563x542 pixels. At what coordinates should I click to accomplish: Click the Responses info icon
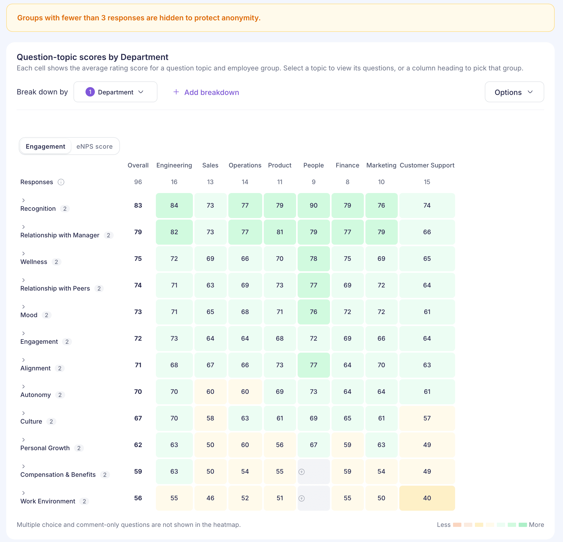coord(61,182)
